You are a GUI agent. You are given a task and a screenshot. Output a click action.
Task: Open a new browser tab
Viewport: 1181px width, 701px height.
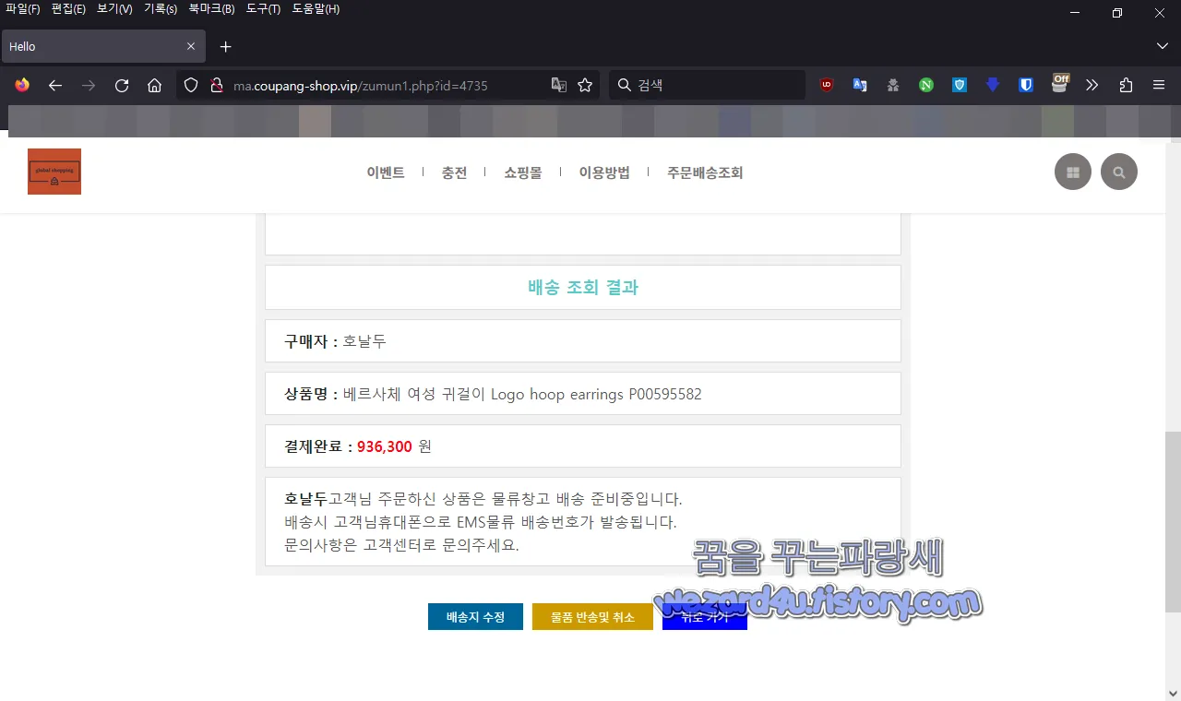226,46
